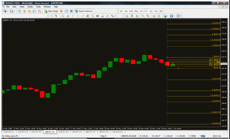230x139 pixels.
Task: Open the Window menu
Action: click(x=47, y=7)
